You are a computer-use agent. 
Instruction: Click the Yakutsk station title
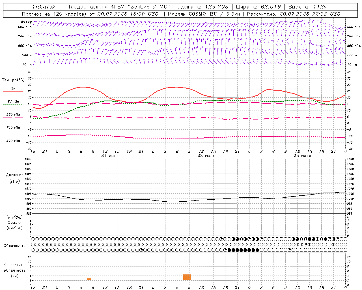point(44,7)
